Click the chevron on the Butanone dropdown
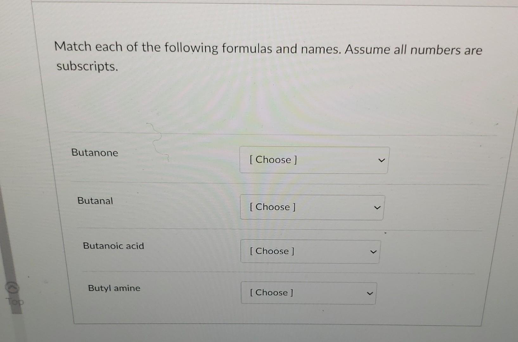Viewport: 518px width, 342px height. (x=381, y=161)
